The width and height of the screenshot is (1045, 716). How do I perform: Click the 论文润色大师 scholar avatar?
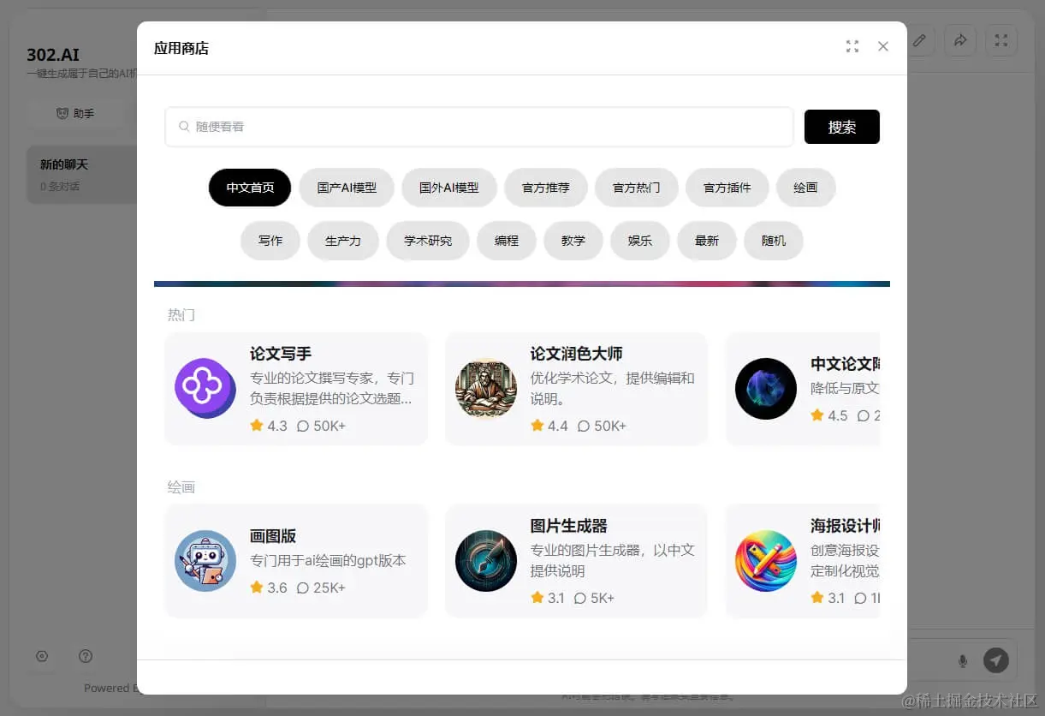coord(486,388)
